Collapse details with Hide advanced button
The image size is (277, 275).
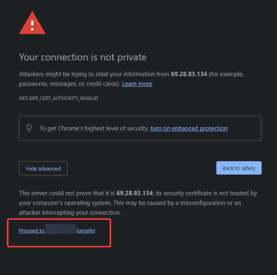(x=43, y=168)
